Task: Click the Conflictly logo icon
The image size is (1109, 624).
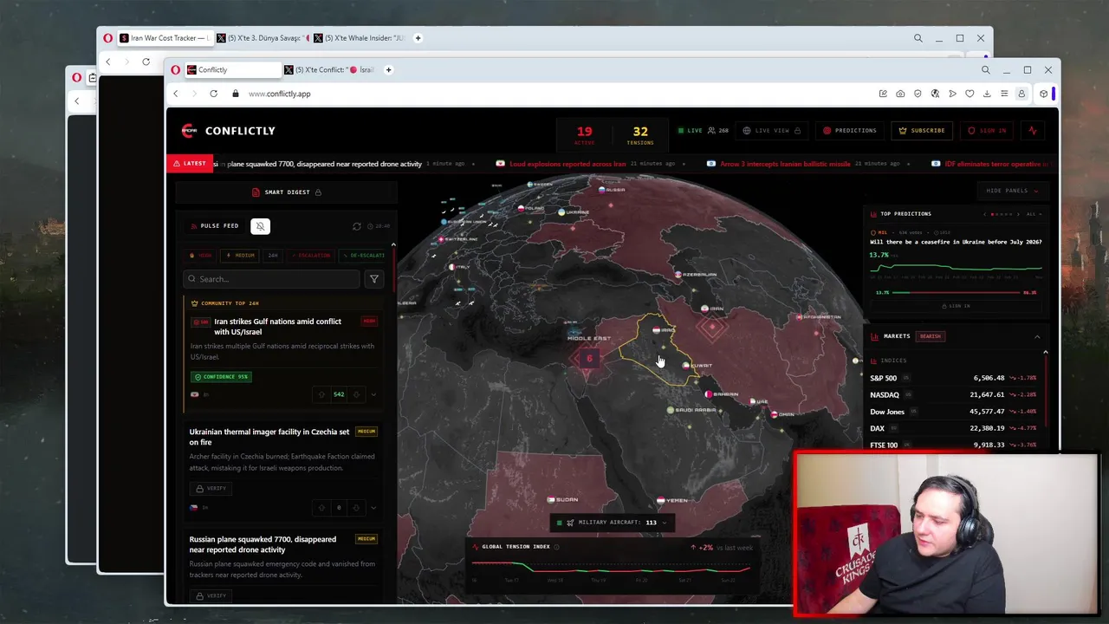Action: [189, 131]
